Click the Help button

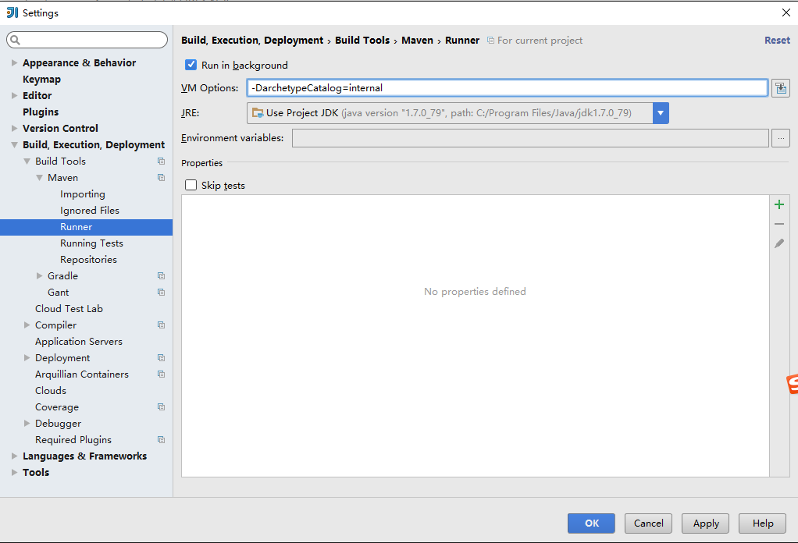(762, 523)
